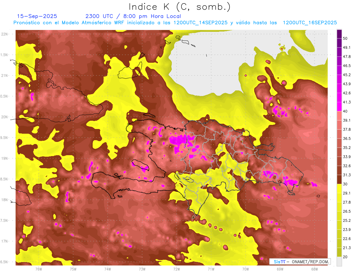
Task: Click the '8.5N' latitude tick label
Action: (x=4, y=179)
